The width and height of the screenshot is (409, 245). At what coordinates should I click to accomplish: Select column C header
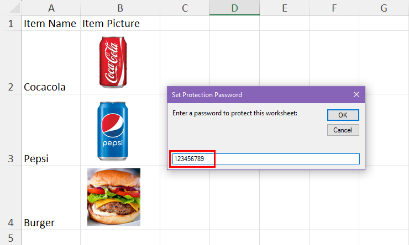(x=185, y=8)
